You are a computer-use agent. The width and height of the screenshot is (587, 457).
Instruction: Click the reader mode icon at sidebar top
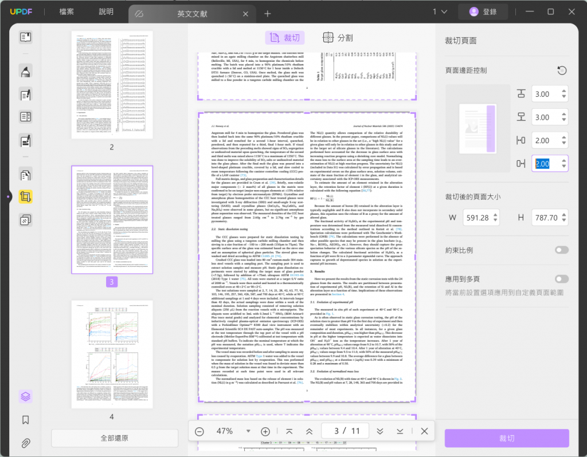point(25,36)
